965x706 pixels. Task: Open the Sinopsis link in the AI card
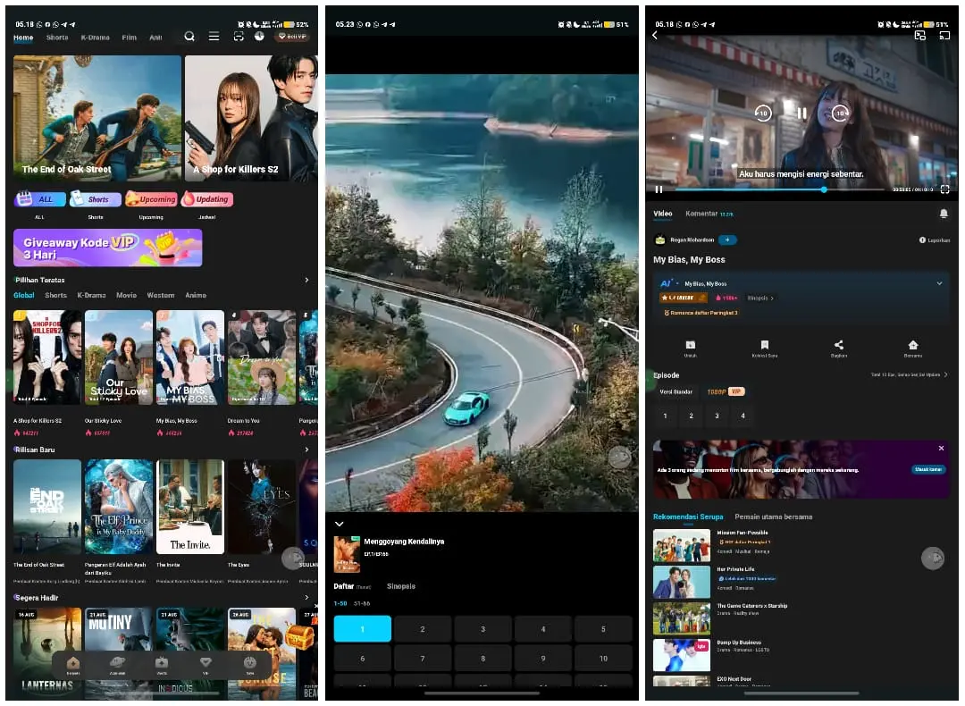point(760,298)
